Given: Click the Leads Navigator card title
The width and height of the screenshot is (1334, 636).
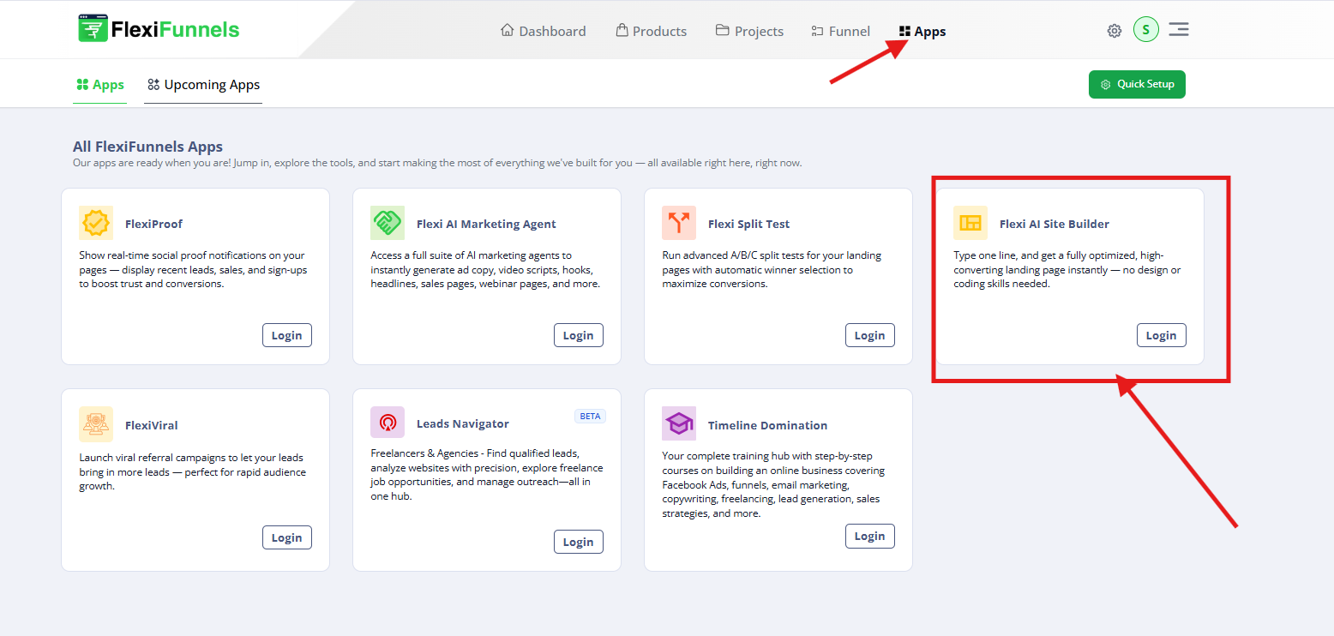Looking at the screenshot, I should point(463,423).
